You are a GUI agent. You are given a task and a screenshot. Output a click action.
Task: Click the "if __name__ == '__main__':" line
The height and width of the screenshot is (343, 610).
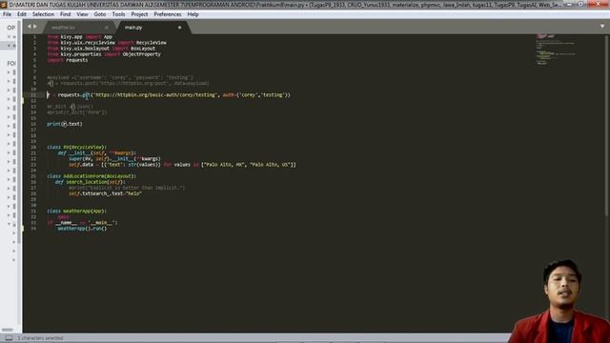click(82, 223)
